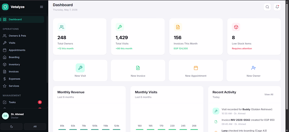
Task: Open the Low Stock Items card
Action: 254,37
